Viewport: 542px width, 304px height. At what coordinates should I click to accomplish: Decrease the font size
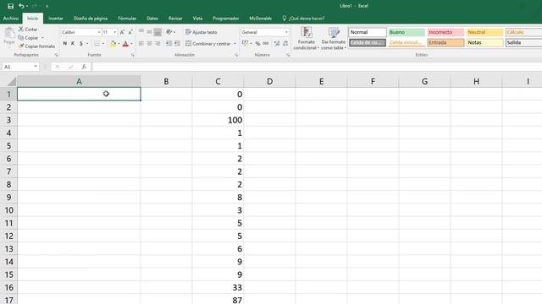tap(130, 32)
